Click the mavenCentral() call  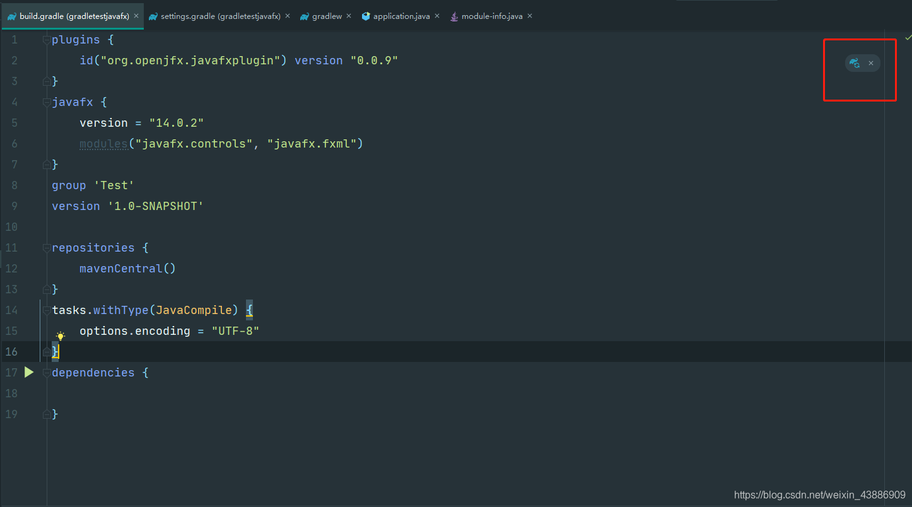(x=127, y=269)
